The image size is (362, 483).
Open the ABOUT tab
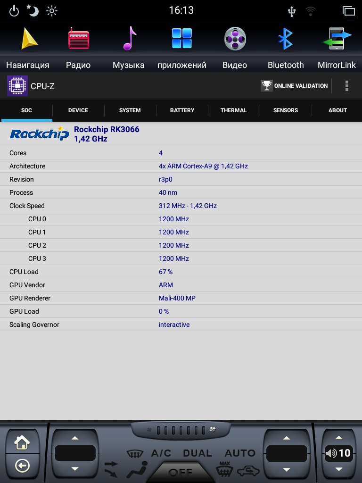click(337, 110)
